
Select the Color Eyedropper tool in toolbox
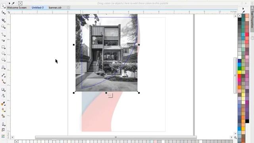pyautogui.click(x=3, y=104)
